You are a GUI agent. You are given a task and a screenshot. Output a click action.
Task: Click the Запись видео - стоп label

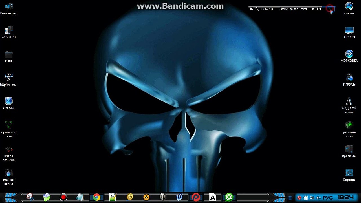coord(293,9)
